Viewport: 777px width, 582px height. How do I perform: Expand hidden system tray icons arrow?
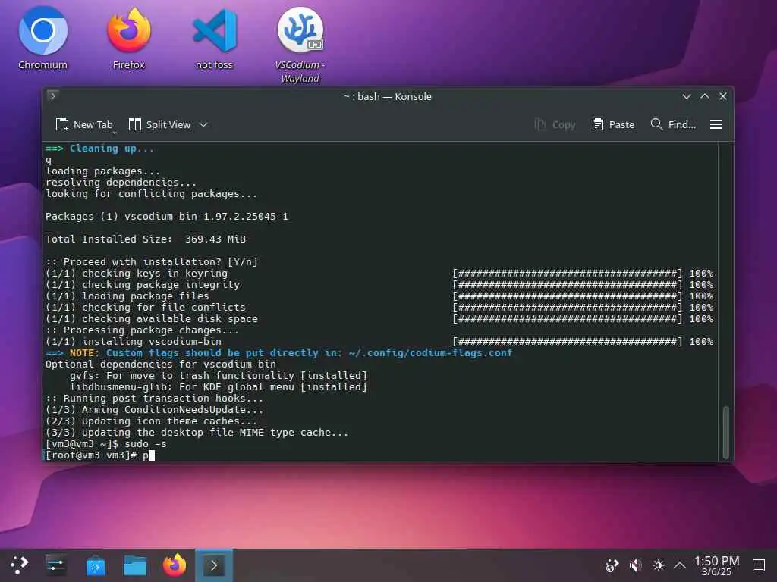[x=680, y=565]
